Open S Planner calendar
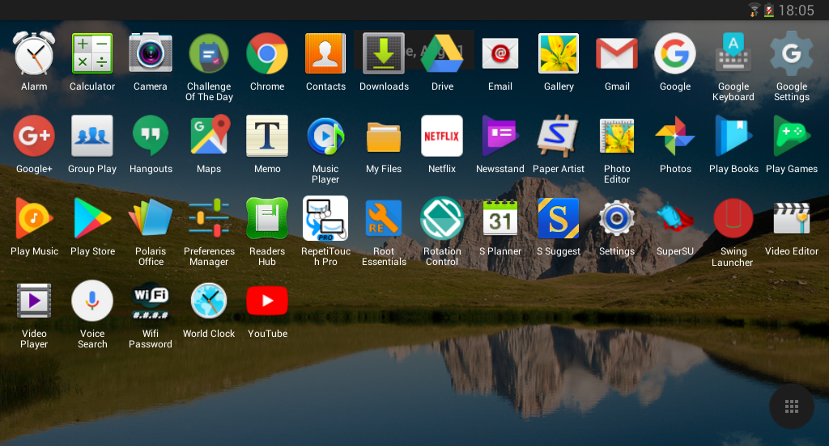Image resolution: width=829 pixels, height=446 pixels. 500,218
